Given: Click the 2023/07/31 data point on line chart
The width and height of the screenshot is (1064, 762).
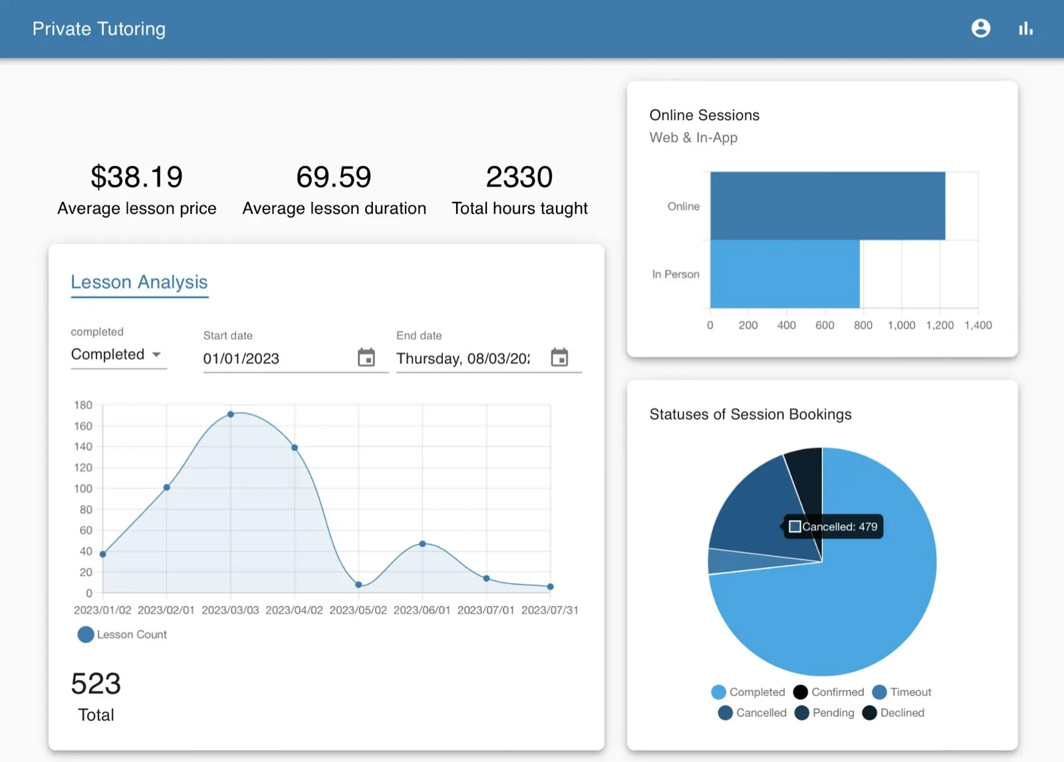Looking at the screenshot, I should pos(551,587).
